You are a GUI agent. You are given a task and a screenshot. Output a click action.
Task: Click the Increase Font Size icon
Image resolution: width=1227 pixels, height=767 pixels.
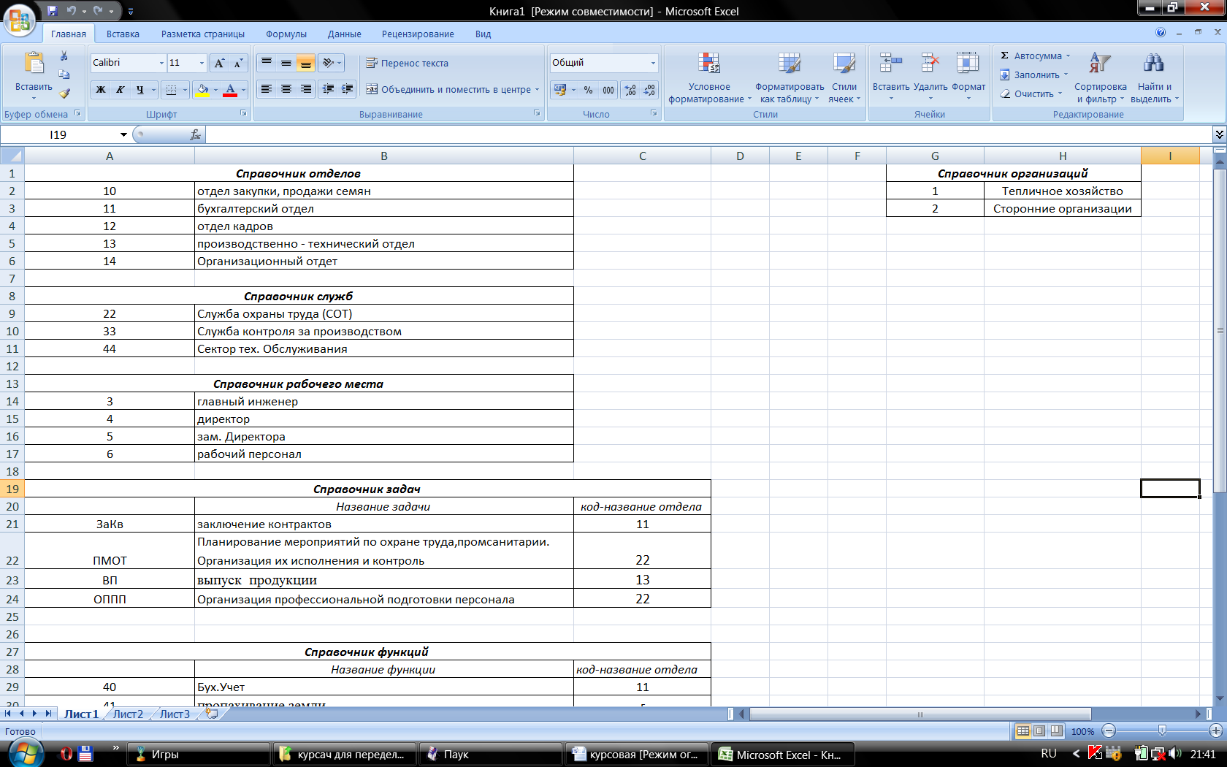[x=219, y=64]
